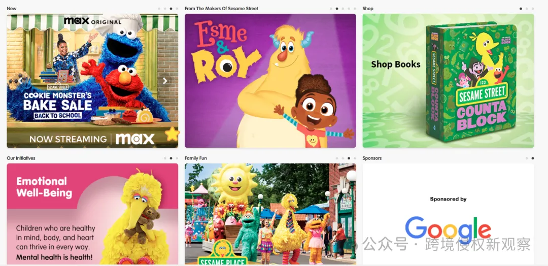This screenshot has height=266, width=548.
Task: Open Cookie Monster's Bake Sale banner
Action: coord(92,81)
